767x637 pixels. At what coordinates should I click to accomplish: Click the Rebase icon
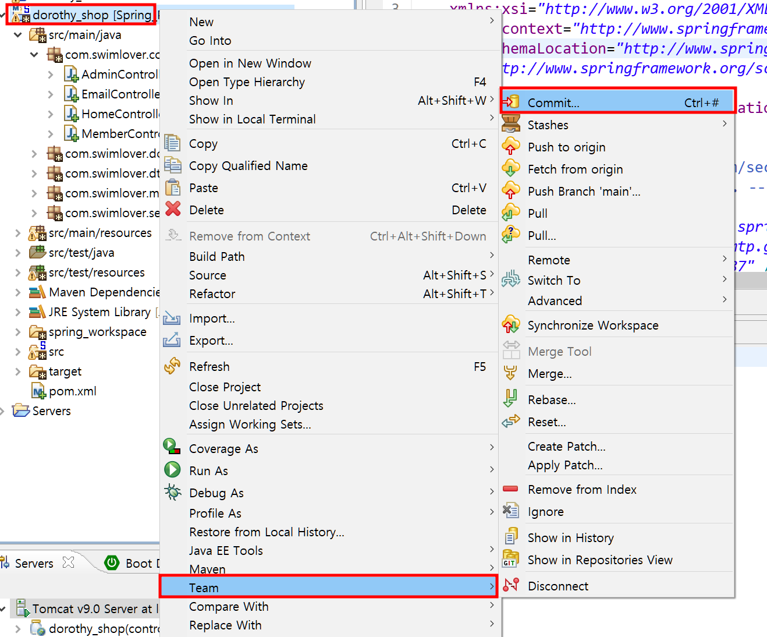pos(511,399)
